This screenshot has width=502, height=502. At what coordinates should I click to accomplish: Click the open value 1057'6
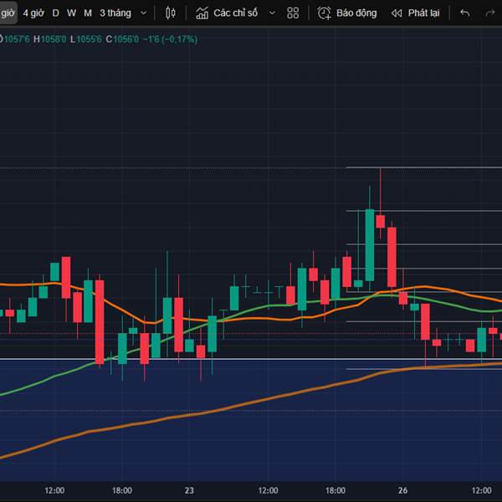pyautogui.click(x=17, y=39)
